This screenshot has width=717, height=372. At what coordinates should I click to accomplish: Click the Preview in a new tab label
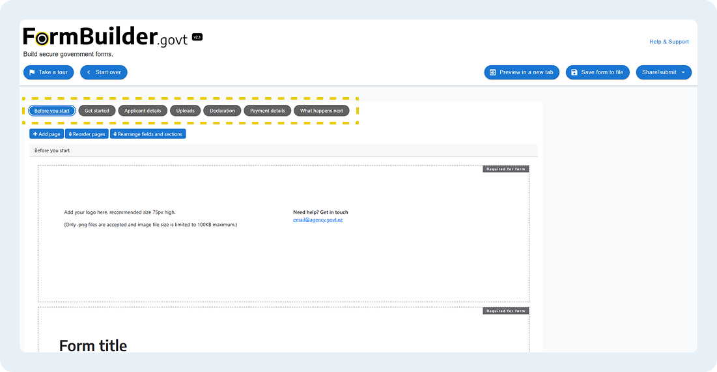526,72
